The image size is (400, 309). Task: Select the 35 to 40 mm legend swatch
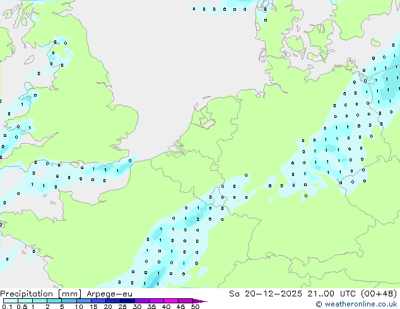156,301
